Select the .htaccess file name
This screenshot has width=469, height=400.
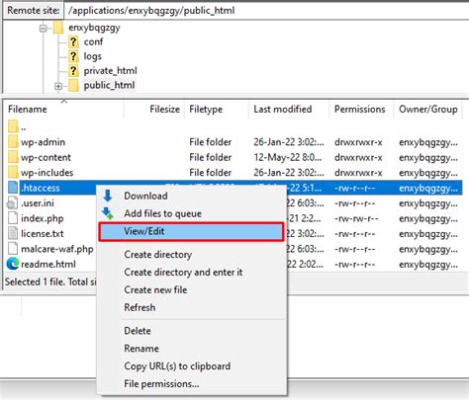pyautogui.click(x=41, y=188)
